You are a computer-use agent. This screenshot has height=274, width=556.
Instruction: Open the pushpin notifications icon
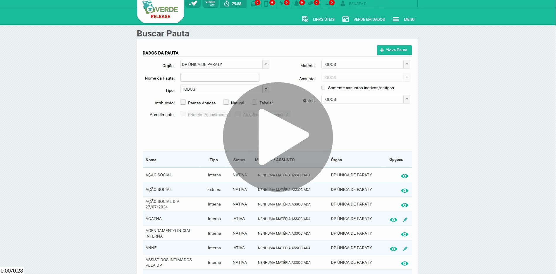(281, 3)
